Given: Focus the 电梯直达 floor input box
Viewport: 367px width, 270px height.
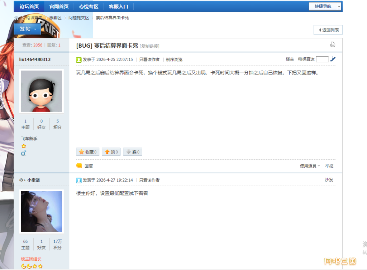Looking at the screenshot, I should coord(322,59).
